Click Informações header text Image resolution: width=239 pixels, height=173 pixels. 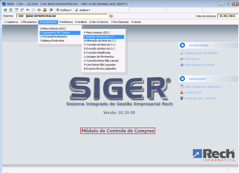coord(198,79)
